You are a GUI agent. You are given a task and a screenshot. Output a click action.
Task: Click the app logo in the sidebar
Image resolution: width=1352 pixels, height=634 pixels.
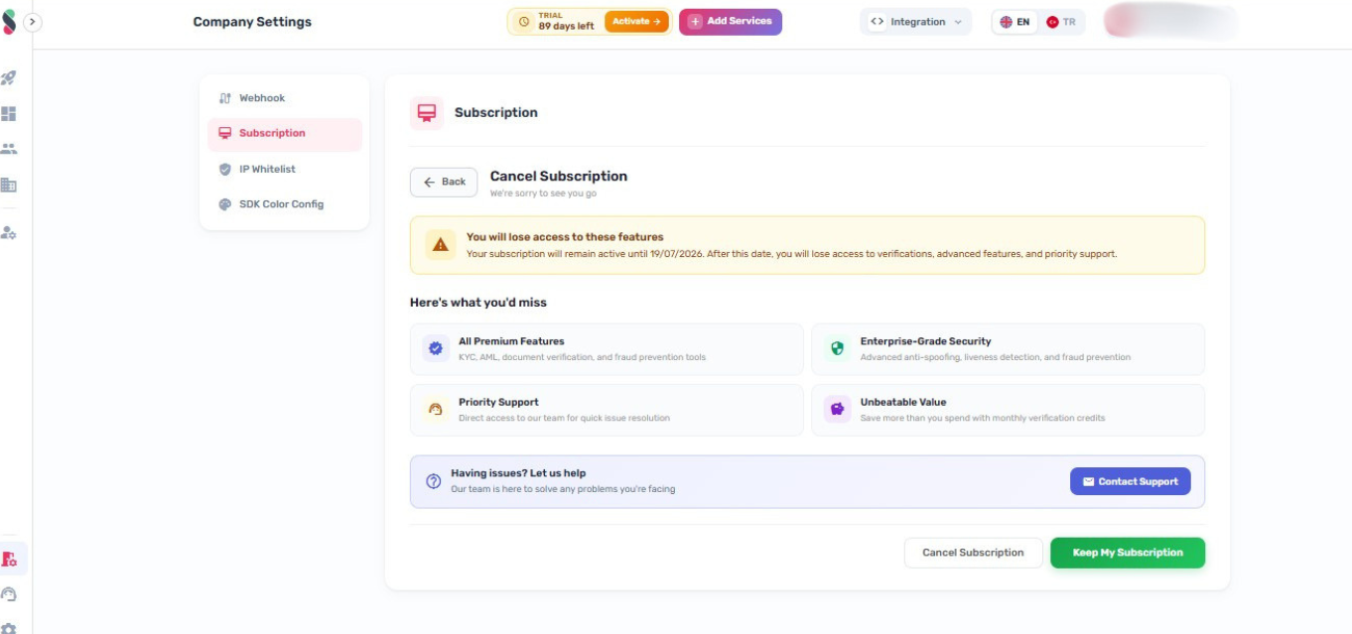pos(9,21)
